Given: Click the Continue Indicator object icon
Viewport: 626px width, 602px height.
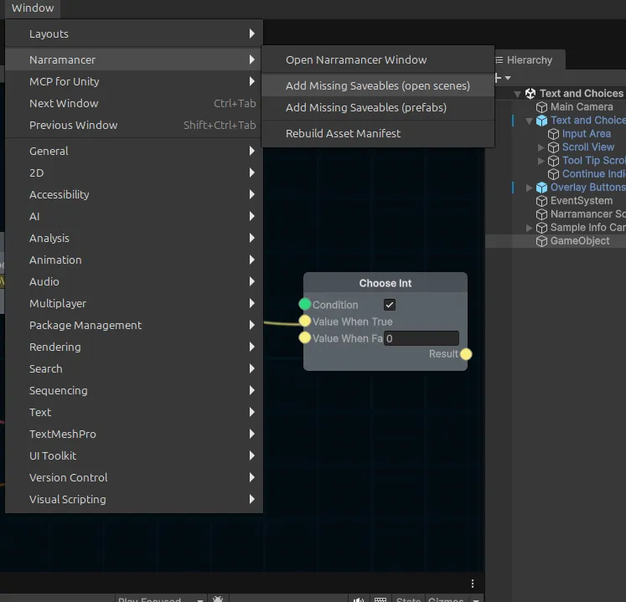Looking at the screenshot, I should tap(553, 174).
